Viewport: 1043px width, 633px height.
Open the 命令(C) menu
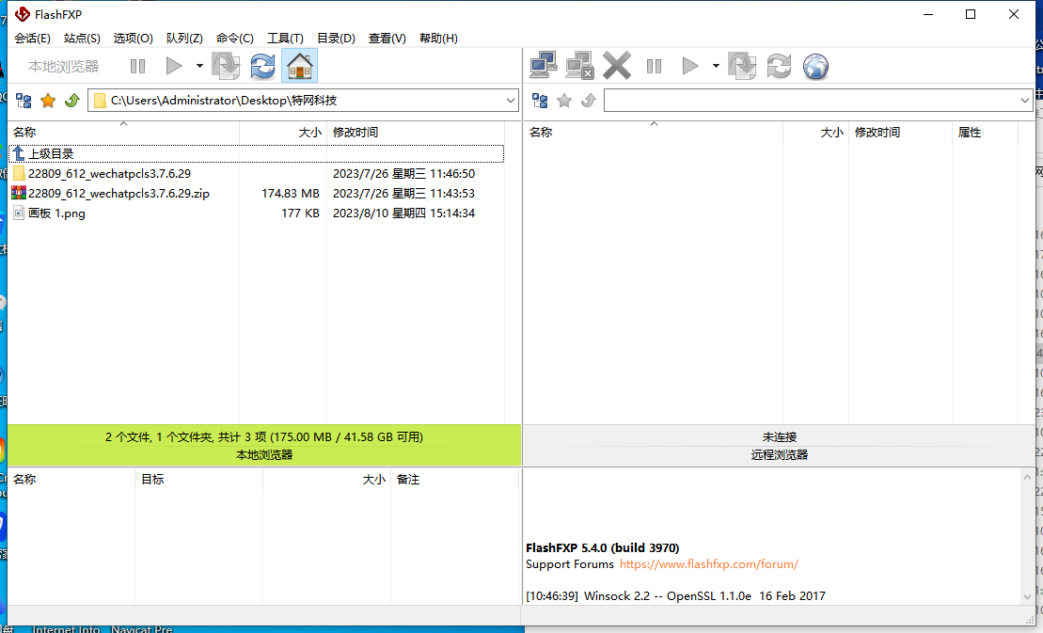pyautogui.click(x=235, y=39)
